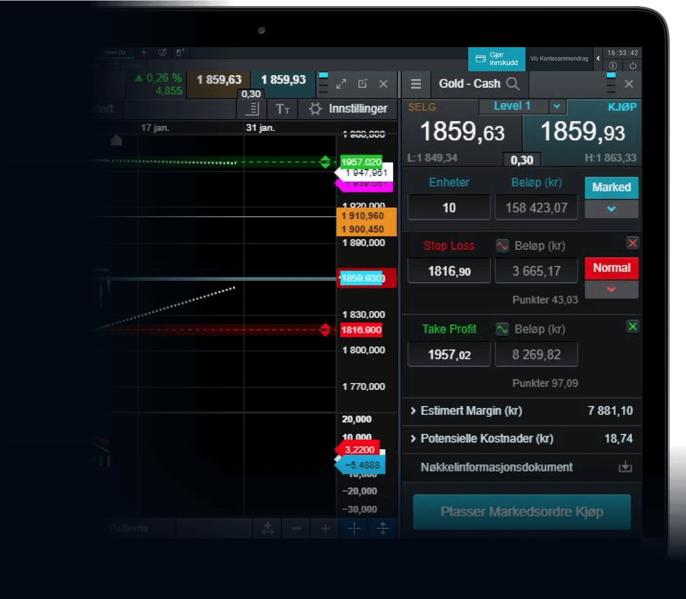Open the Normal stop loss type dropdown

[x=611, y=290]
